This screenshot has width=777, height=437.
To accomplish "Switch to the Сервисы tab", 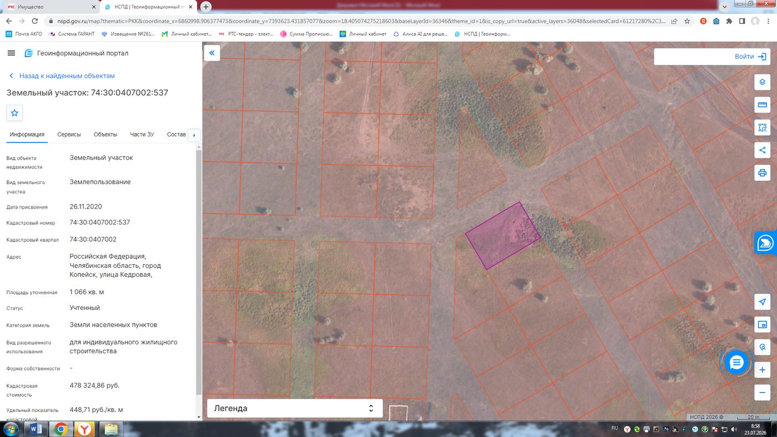I will click(69, 135).
